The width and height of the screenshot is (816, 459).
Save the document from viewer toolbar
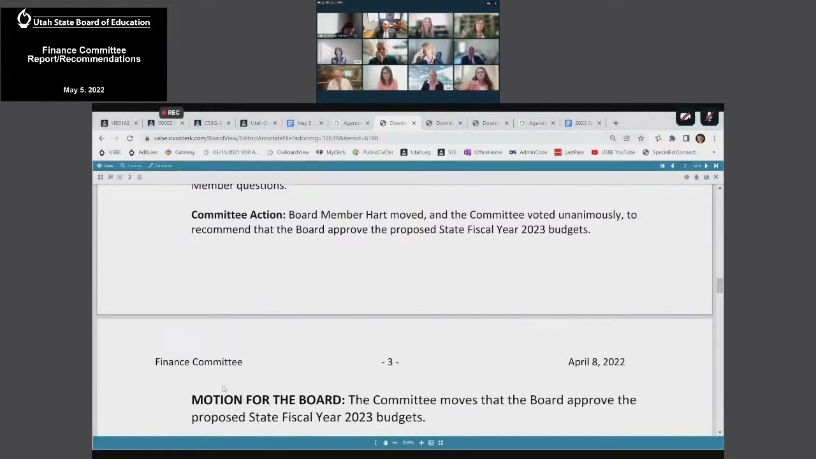point(706,177)
